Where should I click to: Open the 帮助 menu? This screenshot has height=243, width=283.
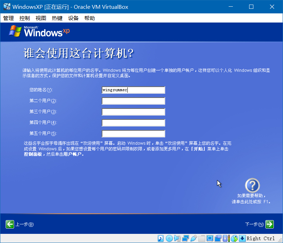[90, 18]
